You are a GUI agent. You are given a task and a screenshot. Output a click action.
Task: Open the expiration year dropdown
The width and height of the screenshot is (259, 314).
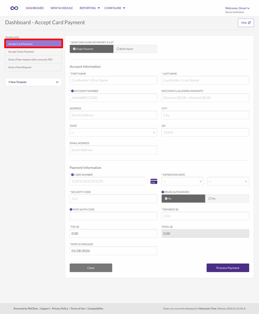coord(228,181)
